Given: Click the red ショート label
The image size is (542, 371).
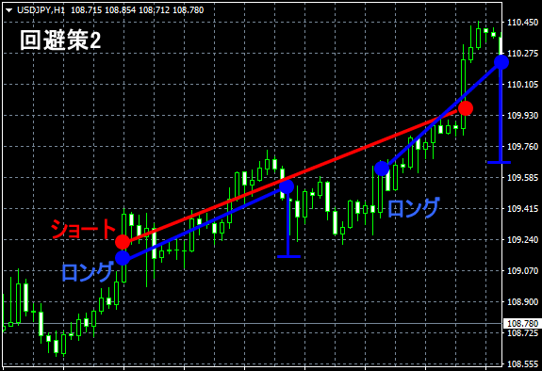Looking at the screenshot, I should click(83, 229).
